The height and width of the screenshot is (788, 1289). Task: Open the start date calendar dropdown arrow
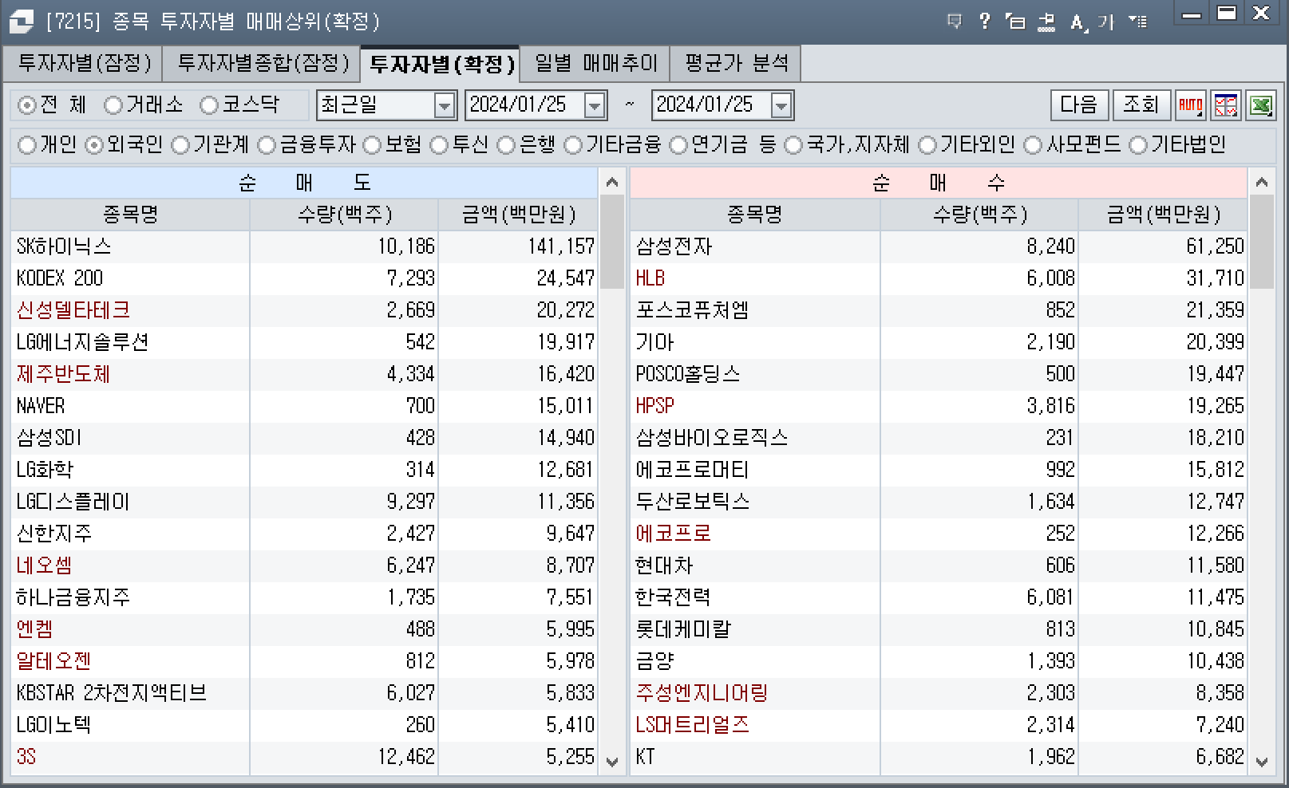coord(595,105)
